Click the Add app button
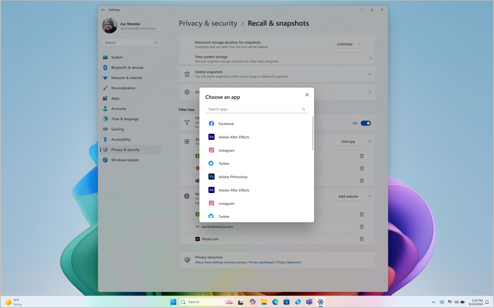 point(348,141)
